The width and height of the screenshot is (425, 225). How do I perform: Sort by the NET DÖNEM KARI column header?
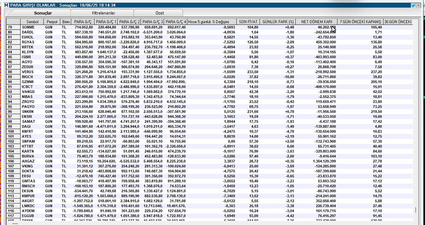pyautogui.click(x=316, y=22)
